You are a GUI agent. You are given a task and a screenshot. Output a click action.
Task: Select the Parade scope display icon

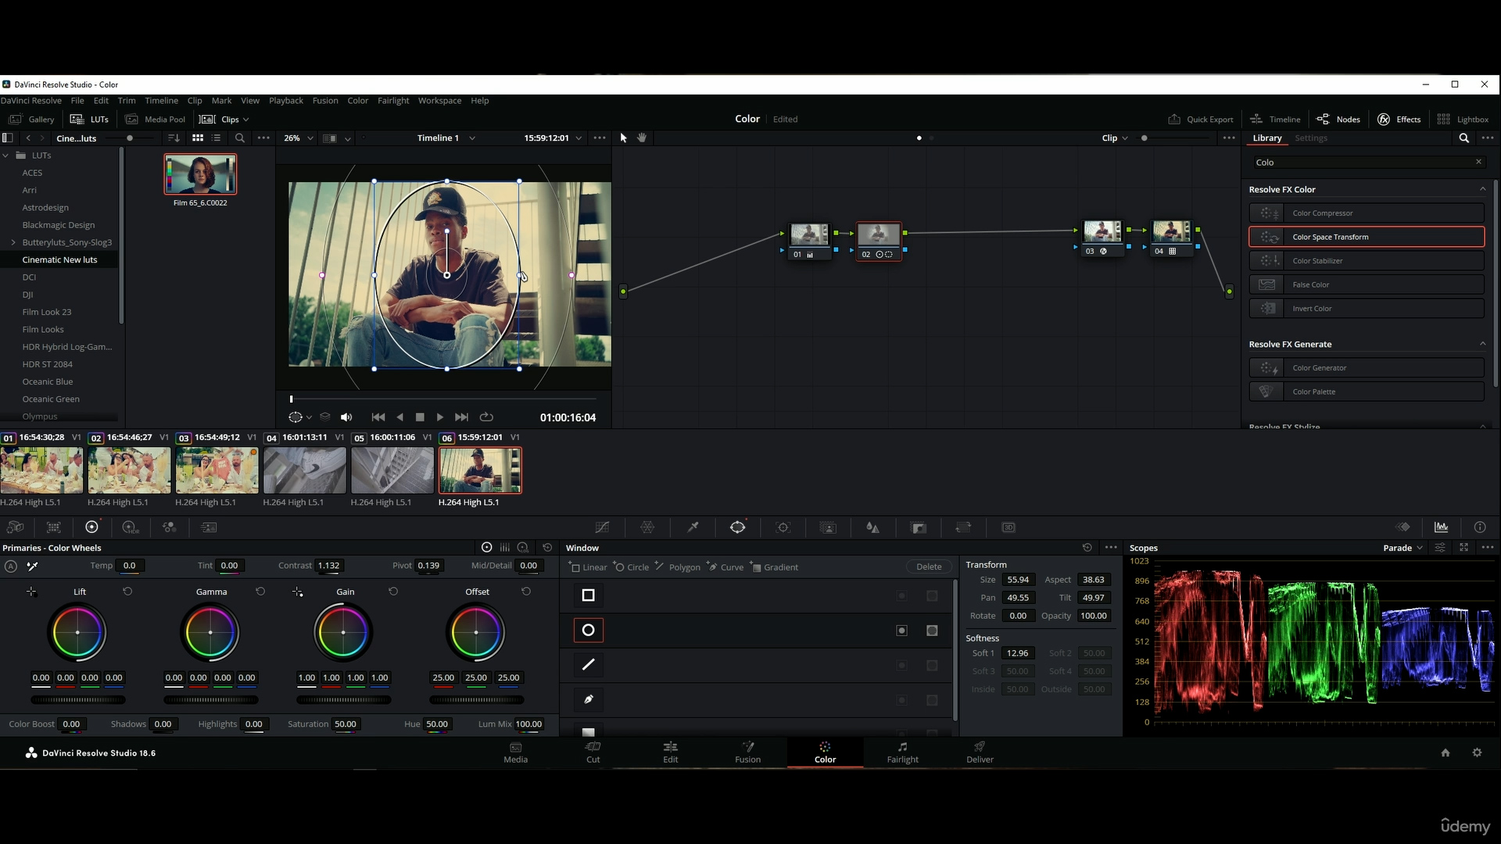[1400, 547]
